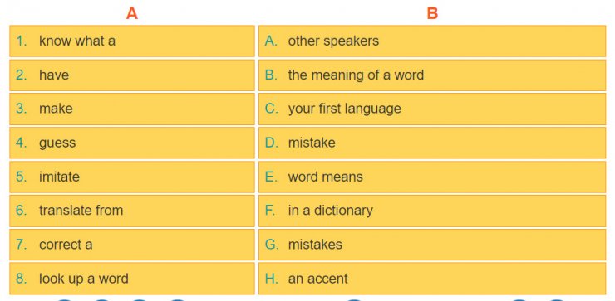The height and width of the screenshot is (301, 615).
Task: Choose option C 'your first language'
Action: 432,109
